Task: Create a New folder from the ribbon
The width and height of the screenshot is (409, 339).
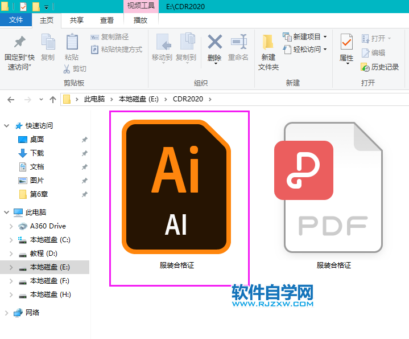Action: 268,53
